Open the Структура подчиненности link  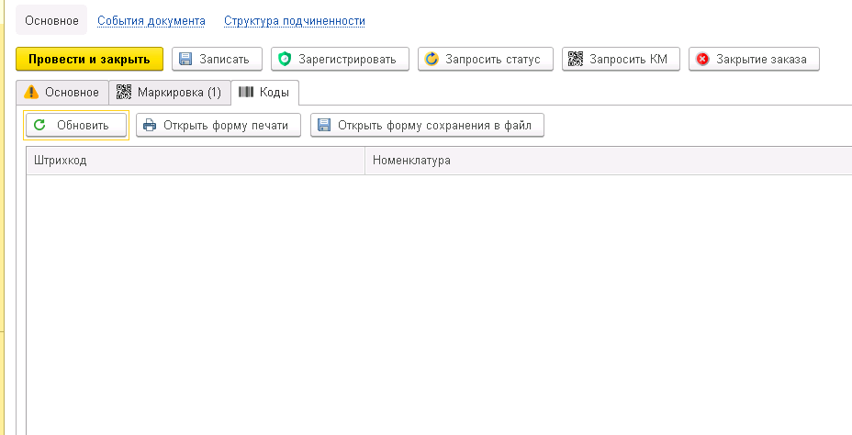(295, 21)
